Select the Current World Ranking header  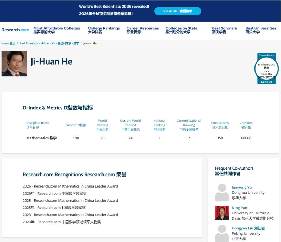[130, 125]
